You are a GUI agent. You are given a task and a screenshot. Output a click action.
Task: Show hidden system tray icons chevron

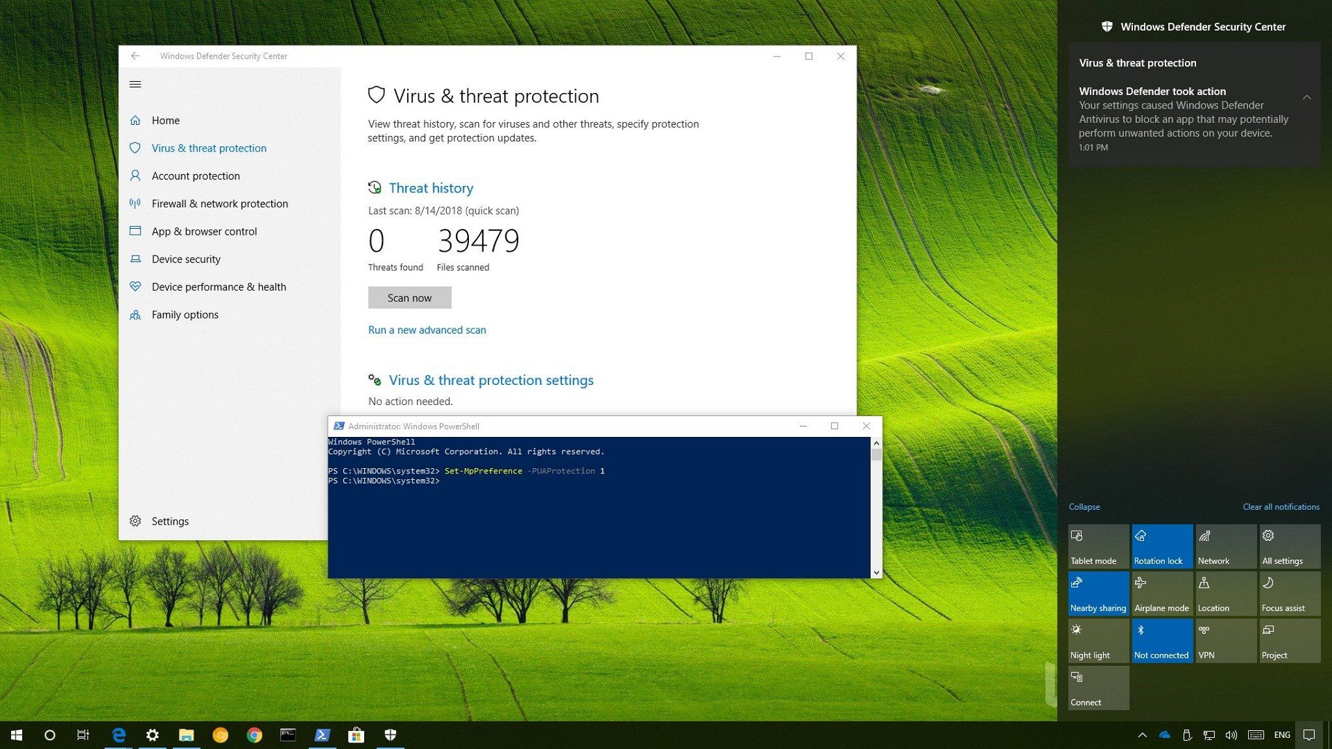point(1142,735)
